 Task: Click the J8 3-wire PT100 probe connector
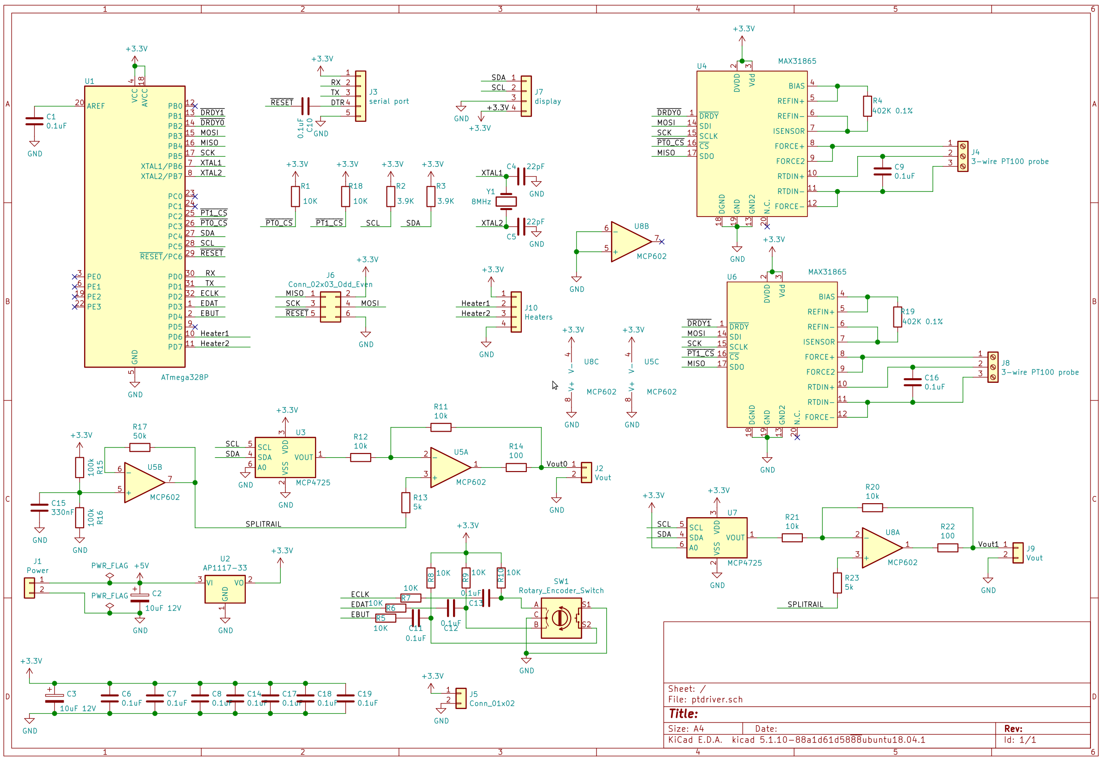(993, 367)
